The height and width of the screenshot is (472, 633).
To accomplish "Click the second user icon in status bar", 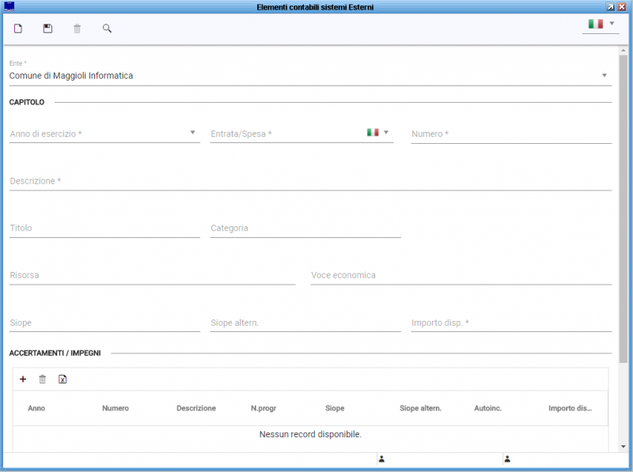I will (x=507, y=459).
